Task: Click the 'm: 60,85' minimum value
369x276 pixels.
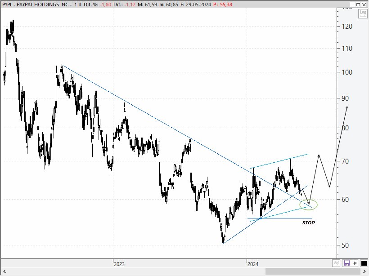Action: point(169,4)
